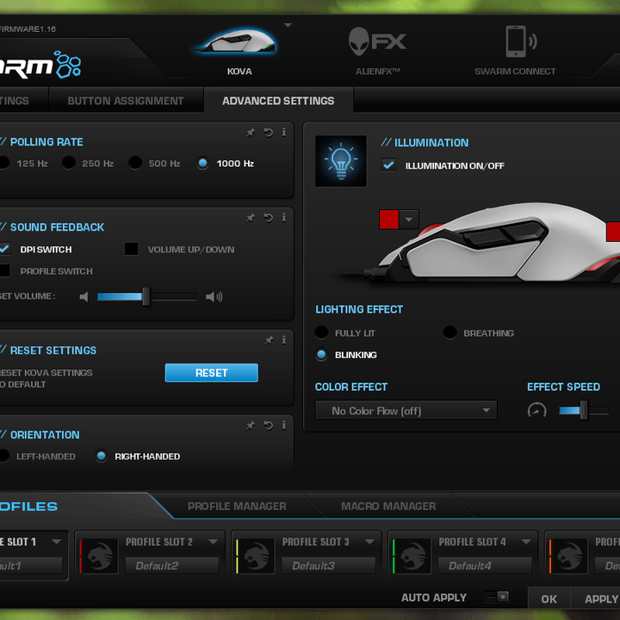Undo Sound Feedback panel changes
The image size is (620, 620).
(269, 218)
